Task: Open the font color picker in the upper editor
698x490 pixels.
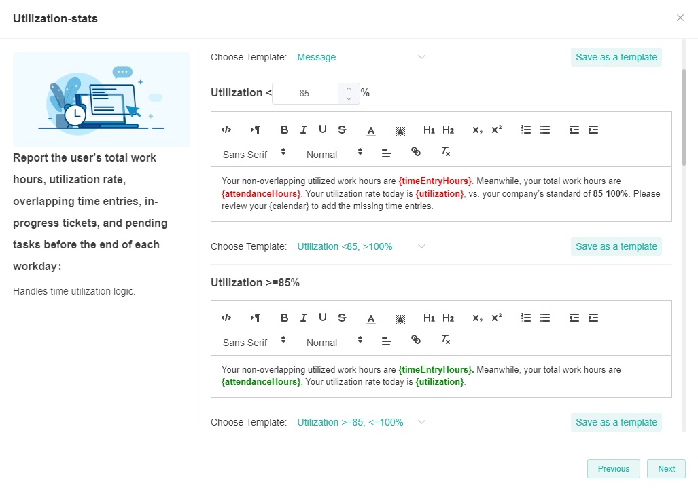Action: click(371, 130)
